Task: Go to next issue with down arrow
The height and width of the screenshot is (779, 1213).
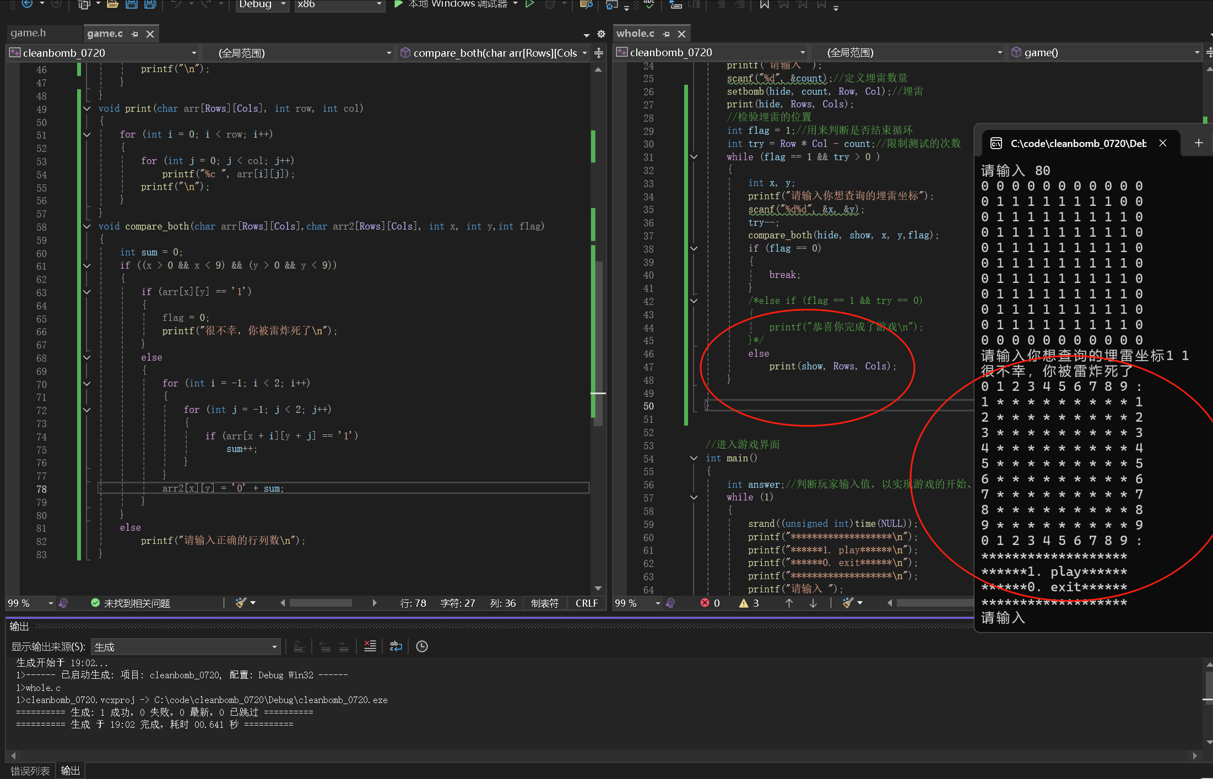Action: 813,603
